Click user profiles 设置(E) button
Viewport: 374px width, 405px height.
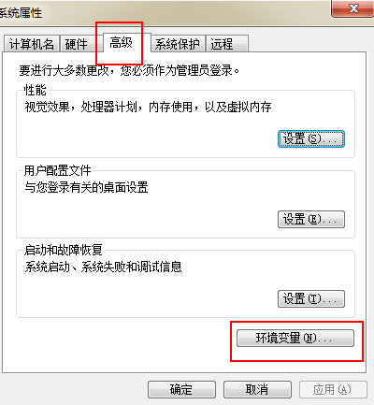tap(311, 219)
